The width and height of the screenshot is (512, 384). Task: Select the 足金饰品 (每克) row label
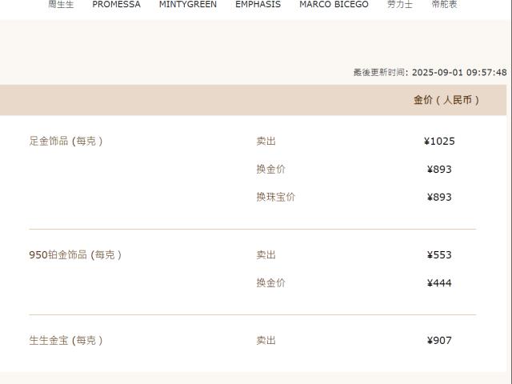point(66,141)
